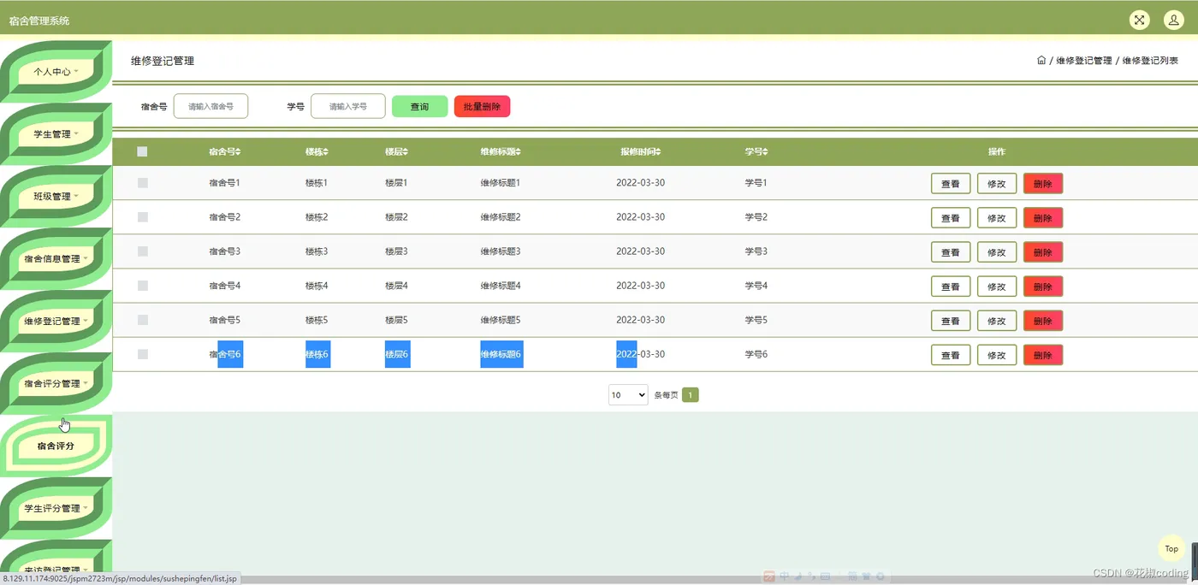Click the red 批量删除 button

tap(482, 107)
